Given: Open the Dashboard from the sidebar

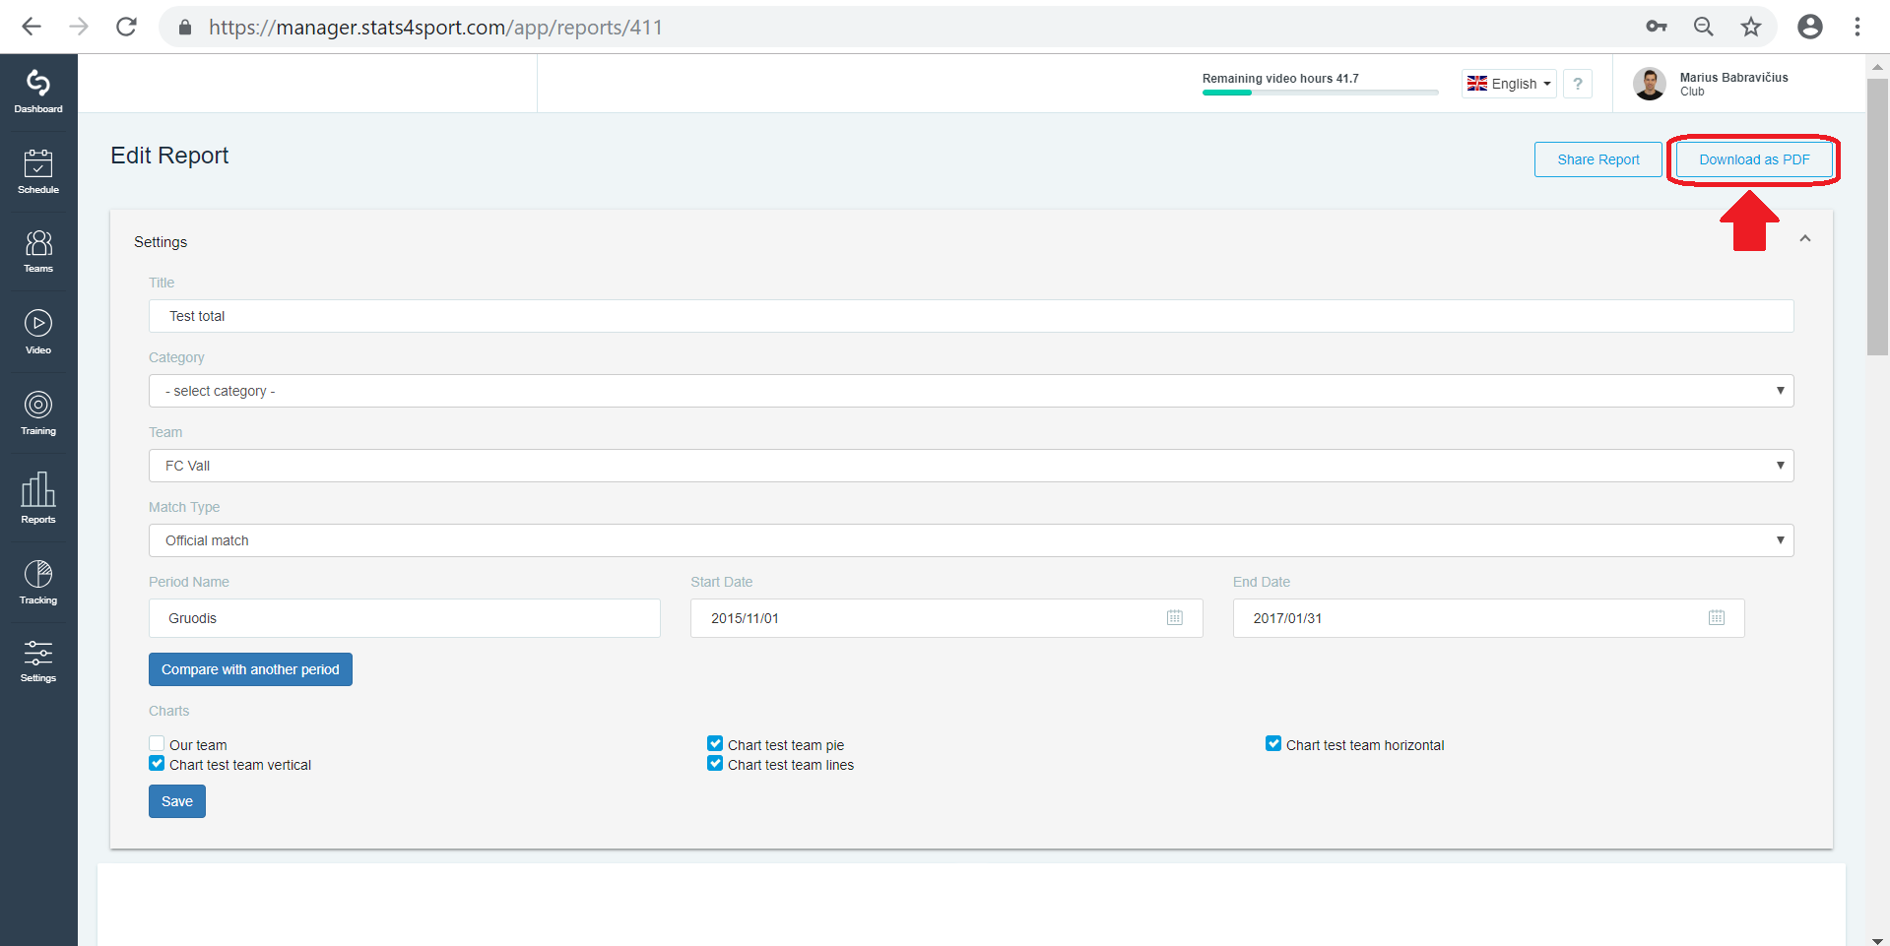Looking at the screenshot, I should (x=38, y=92).
